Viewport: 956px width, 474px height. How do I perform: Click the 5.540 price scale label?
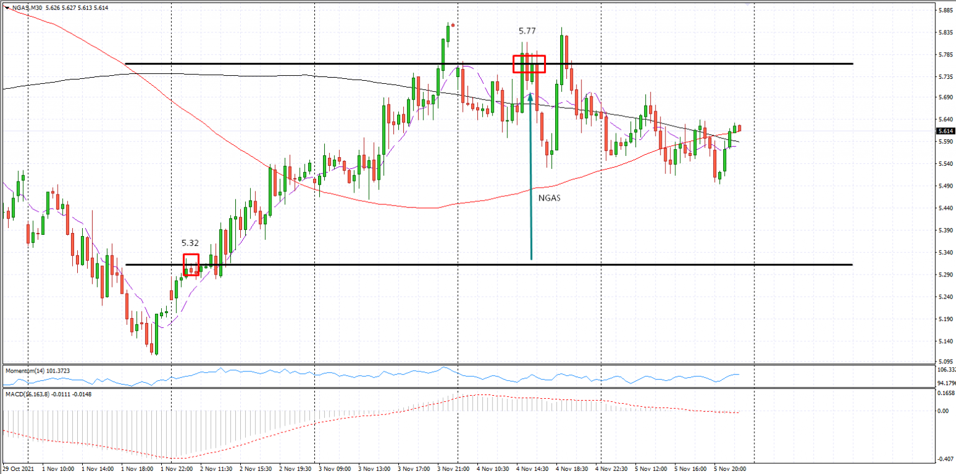[x=945, y=164]
